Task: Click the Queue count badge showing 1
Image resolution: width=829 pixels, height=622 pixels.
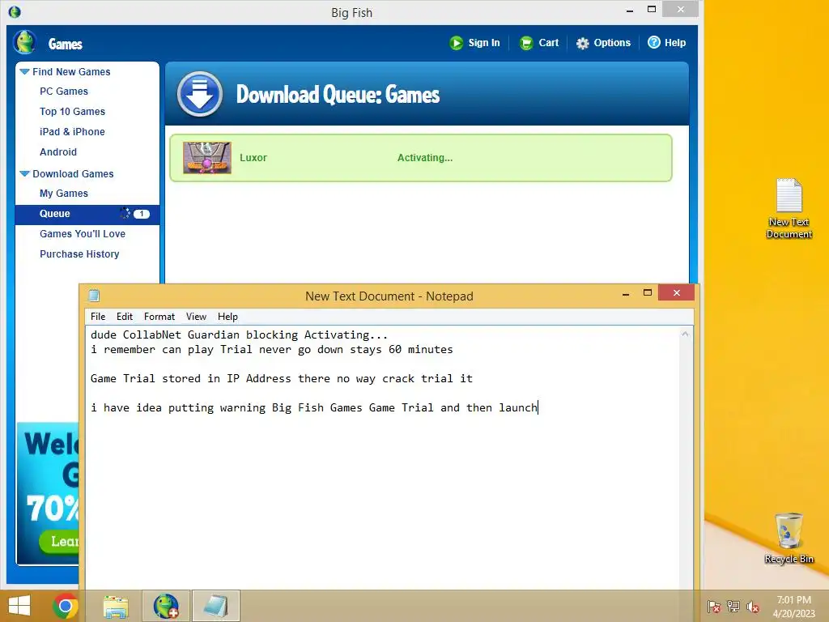Action: point(141,214)
